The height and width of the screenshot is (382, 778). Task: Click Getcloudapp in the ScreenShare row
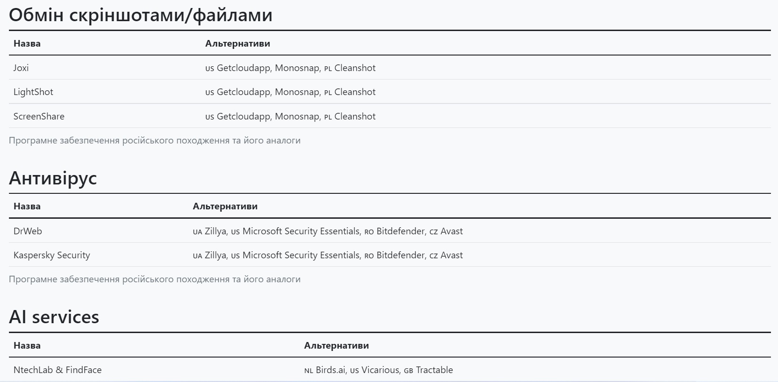tap(243, 116)
